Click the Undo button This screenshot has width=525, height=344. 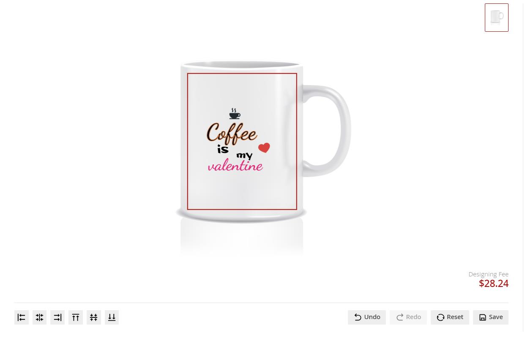[x=367, y=317]
